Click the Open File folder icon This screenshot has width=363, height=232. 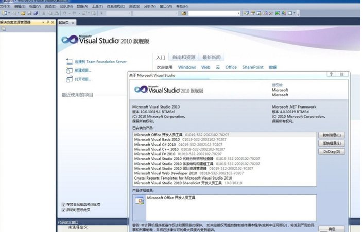click(x=23, y=13)
